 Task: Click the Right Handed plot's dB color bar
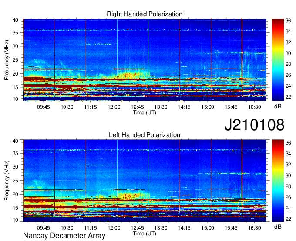click(278, 60)
